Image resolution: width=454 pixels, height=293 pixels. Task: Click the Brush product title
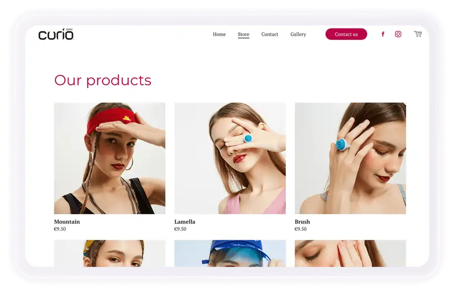[x=302, y=222]
